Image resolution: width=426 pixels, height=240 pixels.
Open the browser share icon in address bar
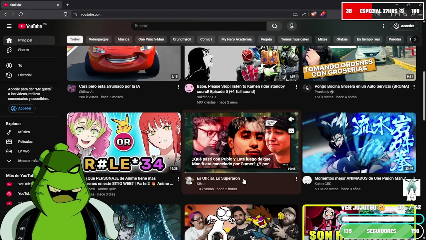[304, 14]
